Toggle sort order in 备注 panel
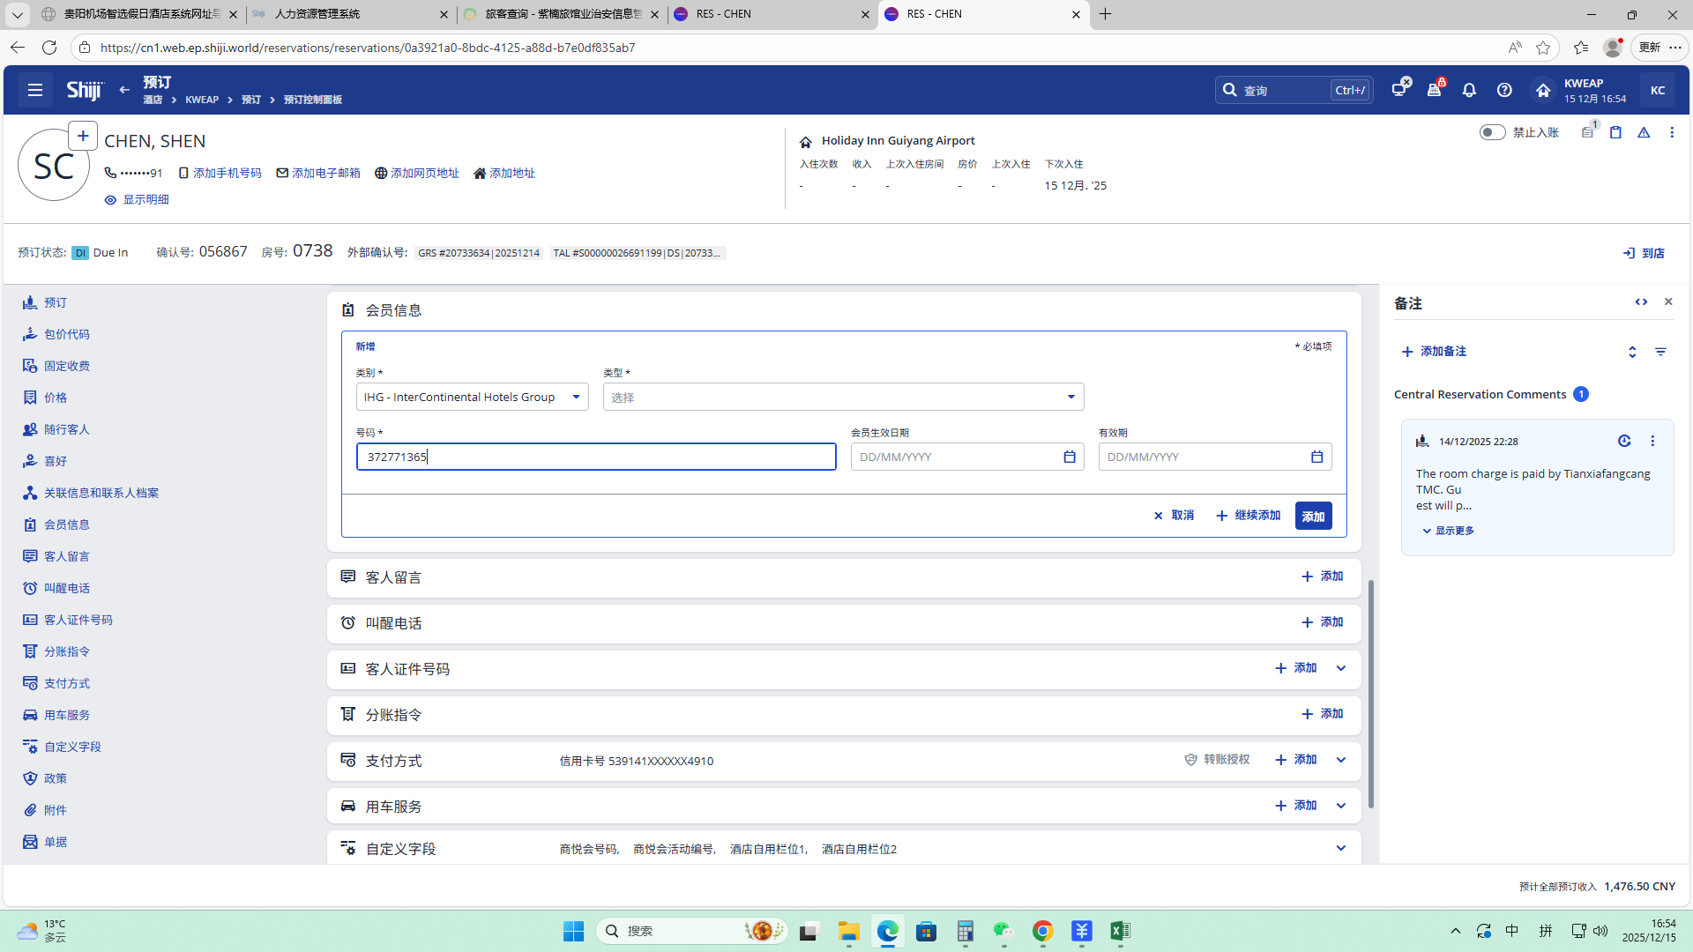 tap(1632, 352)
